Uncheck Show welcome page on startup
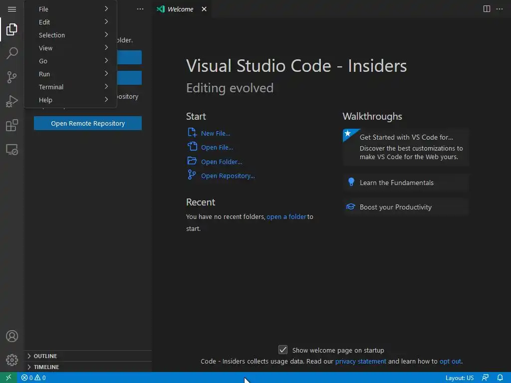This screenshot has height=383, width=511. [283, 350]
